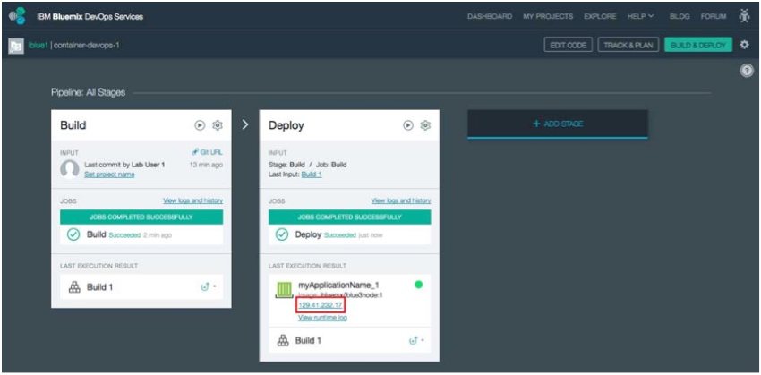This screenshot has height=375, width=761.
Task: Click the Build 1 artifact icon in the Deploy stage
Action: point(283,341)
